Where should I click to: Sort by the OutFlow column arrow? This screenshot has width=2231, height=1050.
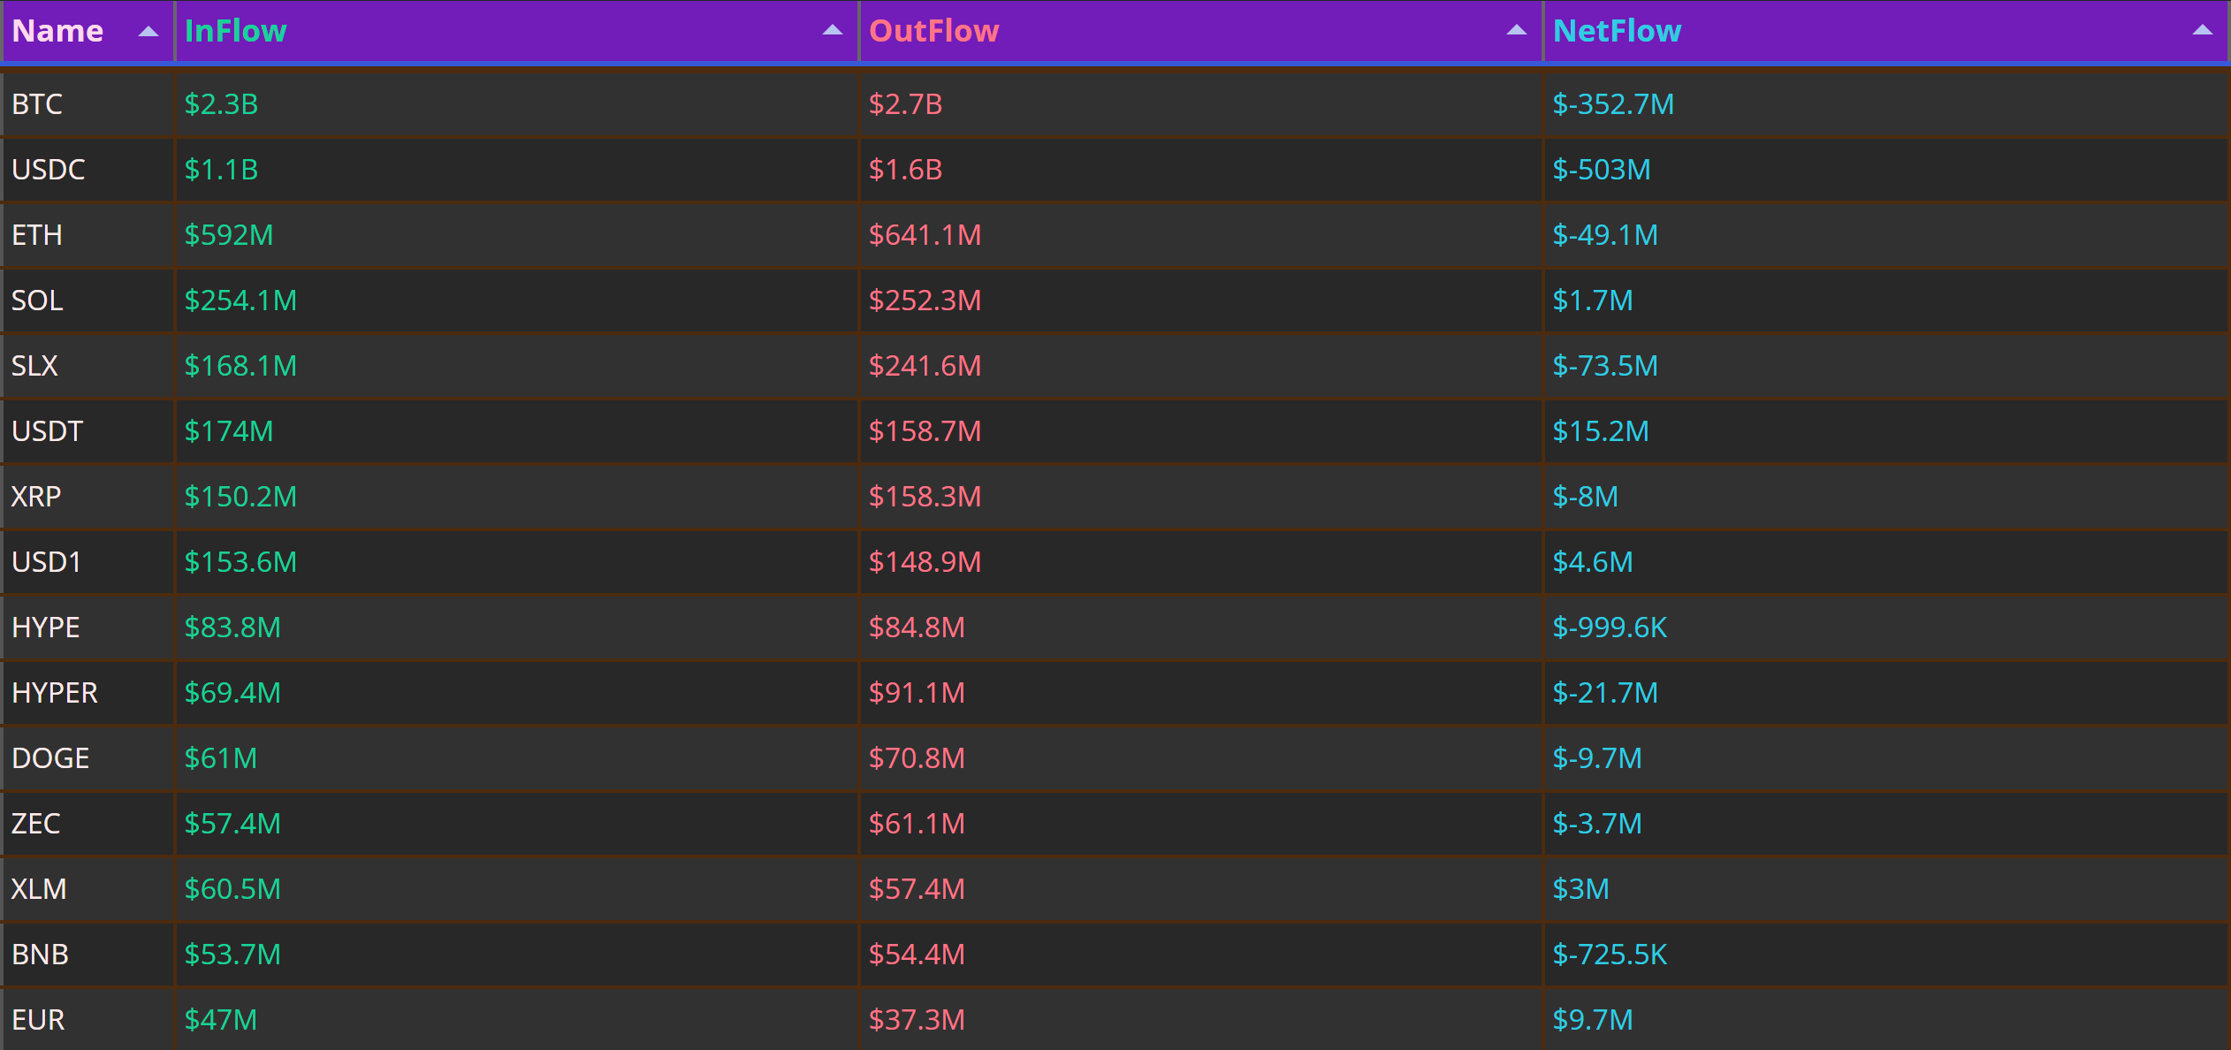pos(1517,30)
